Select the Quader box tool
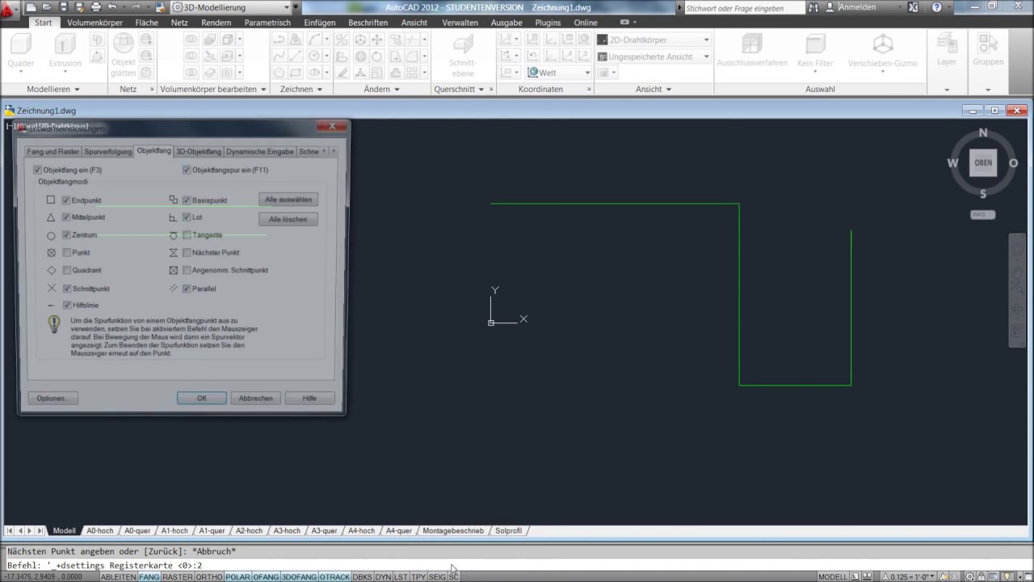The height and width of the screenshot is (582, 1034). click(x=21, y=52)
